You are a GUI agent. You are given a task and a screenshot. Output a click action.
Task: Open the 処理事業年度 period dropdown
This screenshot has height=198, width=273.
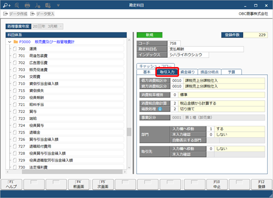(61, 26)
